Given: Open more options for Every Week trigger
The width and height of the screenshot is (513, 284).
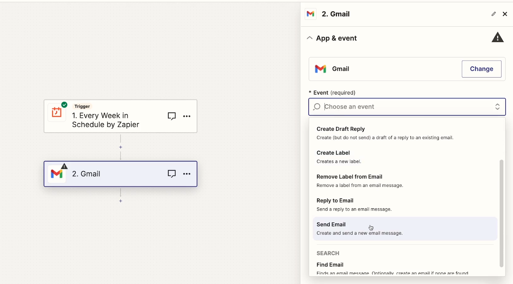Looking at the screenshot, I should 187,116.
